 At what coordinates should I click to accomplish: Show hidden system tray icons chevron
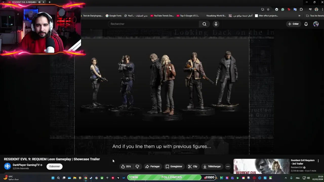[x=286, y=178]
